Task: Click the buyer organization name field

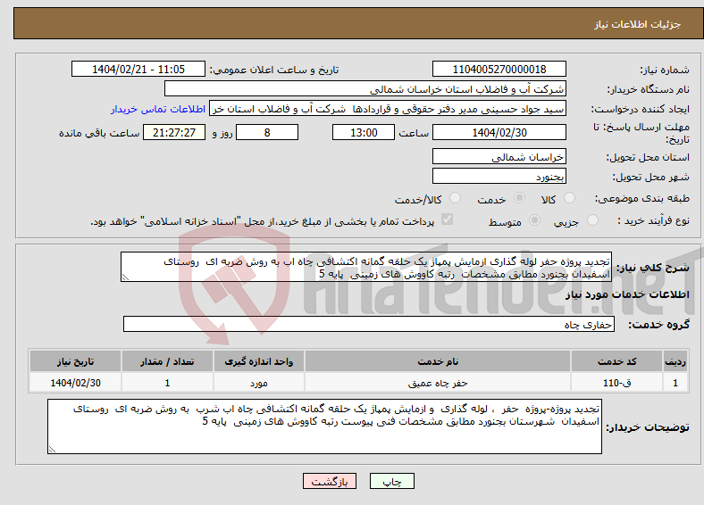Action: tap(365, 89)
